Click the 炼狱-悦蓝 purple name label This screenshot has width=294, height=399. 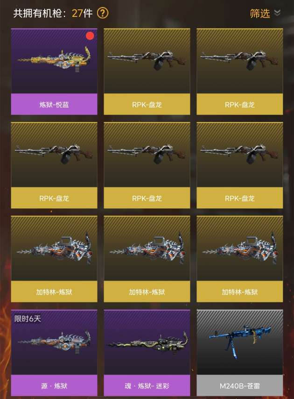54,104
